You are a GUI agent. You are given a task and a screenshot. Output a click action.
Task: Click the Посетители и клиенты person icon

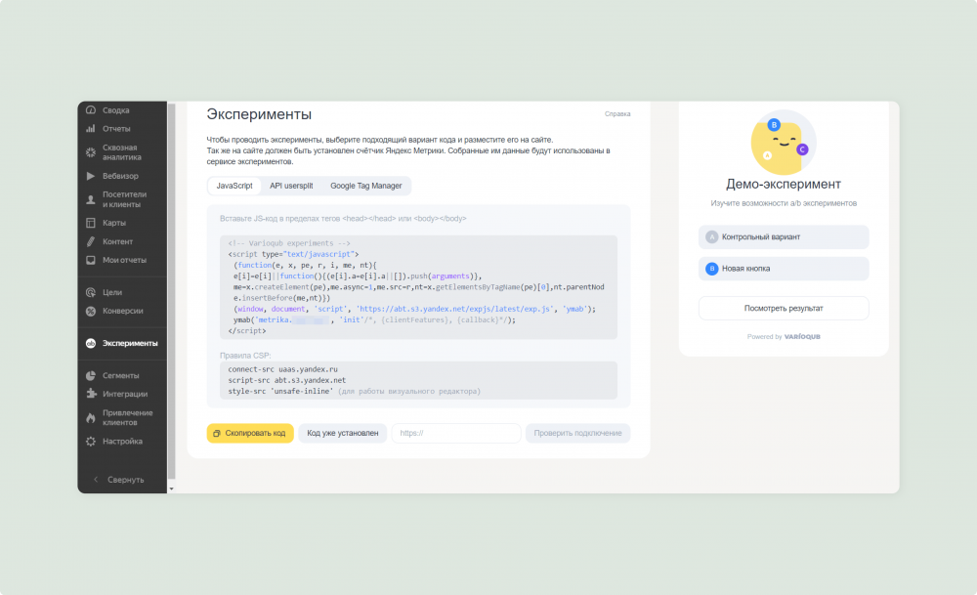[x=90, y=199]
